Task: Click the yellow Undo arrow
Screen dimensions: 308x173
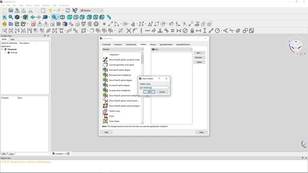Action: (50, 11)
